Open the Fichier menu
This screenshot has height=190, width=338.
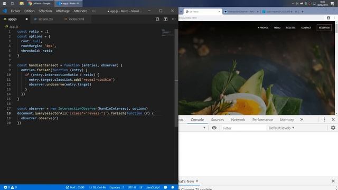click(15, 11)
